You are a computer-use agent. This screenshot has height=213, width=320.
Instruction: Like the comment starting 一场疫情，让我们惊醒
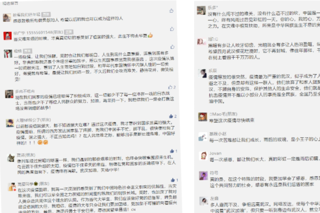coord(172,47)
